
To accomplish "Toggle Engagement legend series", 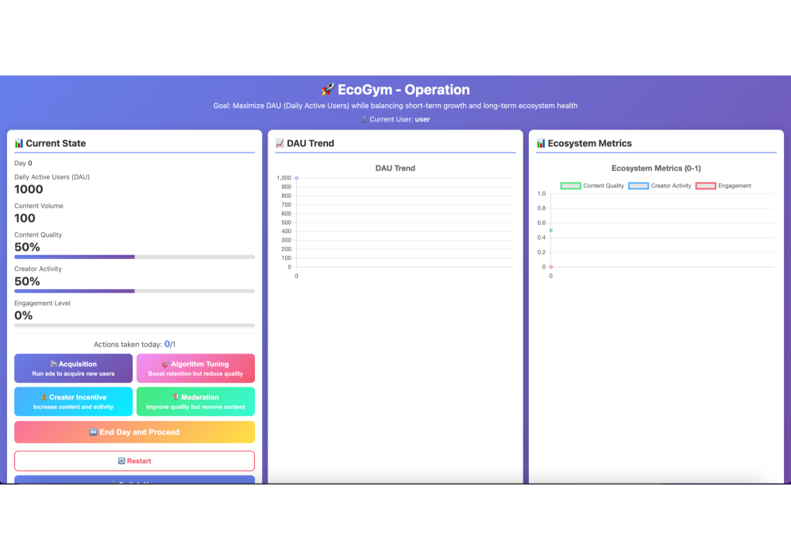I will (x=723, y=186).
